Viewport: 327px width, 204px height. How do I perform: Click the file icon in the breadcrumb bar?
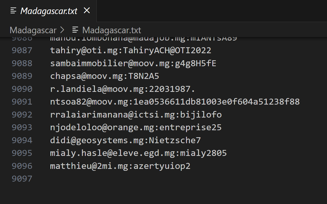pyautogui.click(x=75, y=30)
